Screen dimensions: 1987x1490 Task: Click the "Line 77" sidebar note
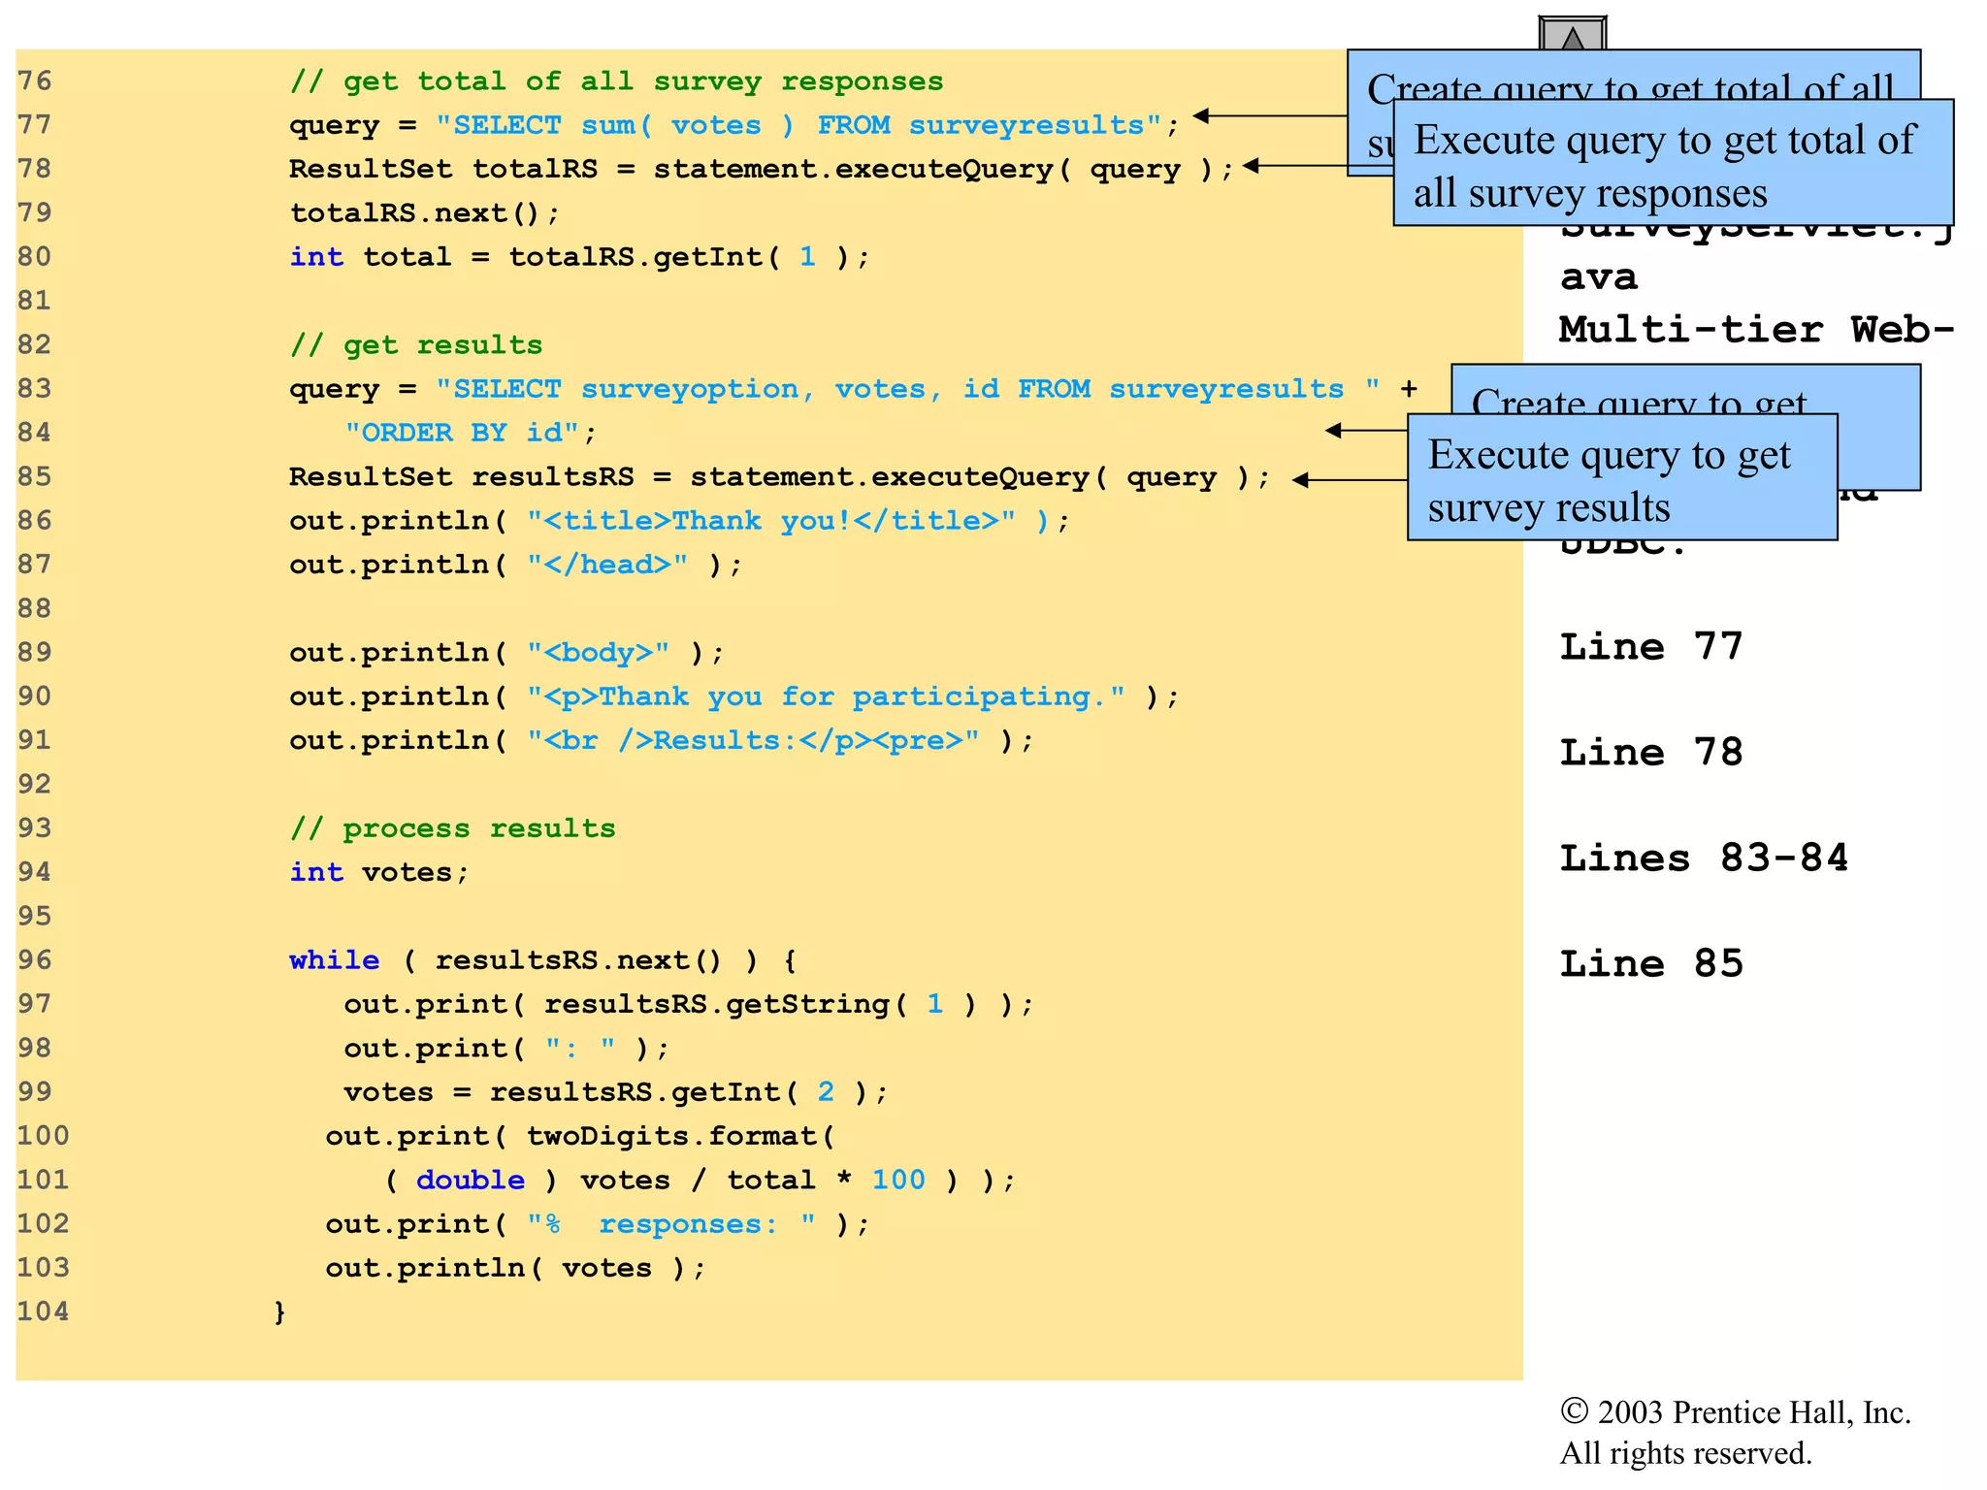pyautogui.click(x=1651, y=646)
